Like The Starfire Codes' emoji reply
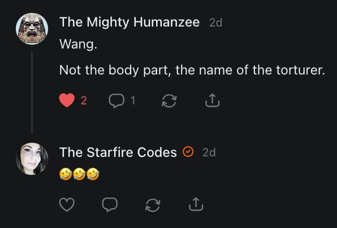This screenshot has height=228, width=337. coord(67,205)
